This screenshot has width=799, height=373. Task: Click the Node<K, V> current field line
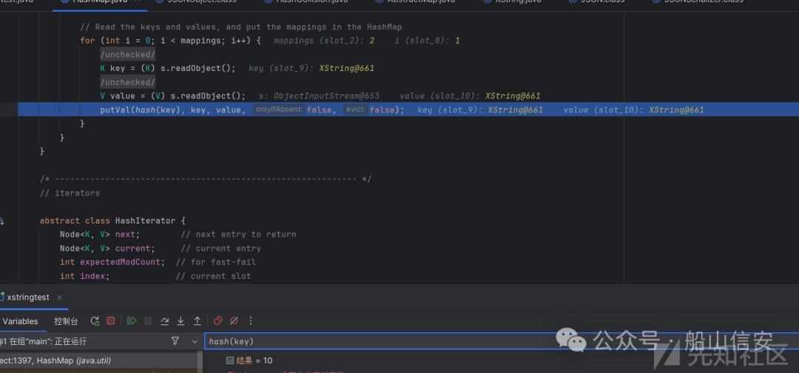point(160,248)
